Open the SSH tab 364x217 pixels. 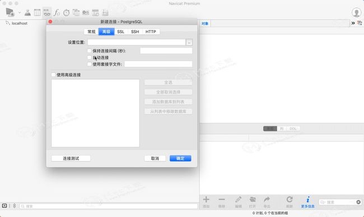coord(135,31)
